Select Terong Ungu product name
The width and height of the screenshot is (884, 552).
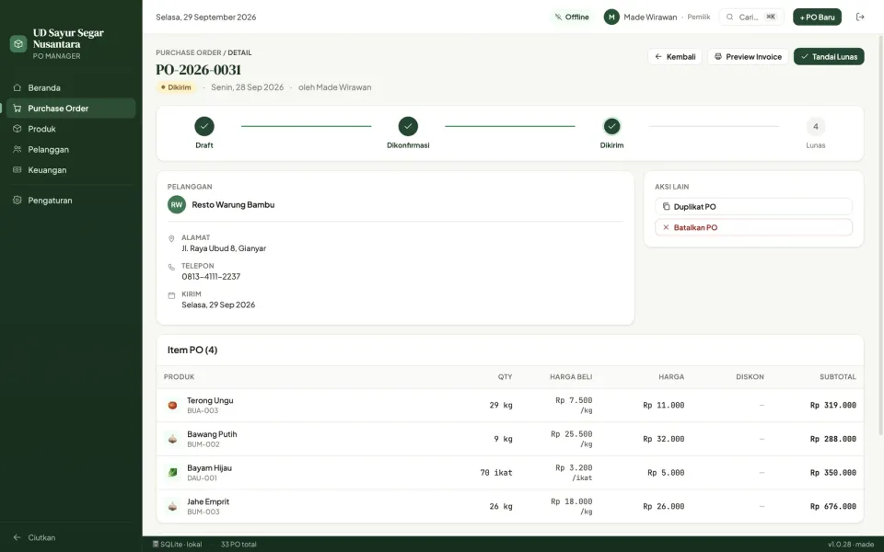[x=210, y=400]
